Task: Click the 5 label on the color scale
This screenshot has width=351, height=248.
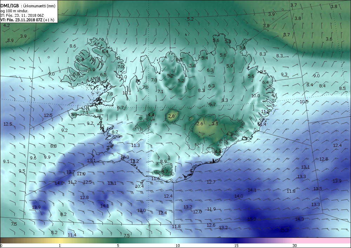Action: click(118, 246)
